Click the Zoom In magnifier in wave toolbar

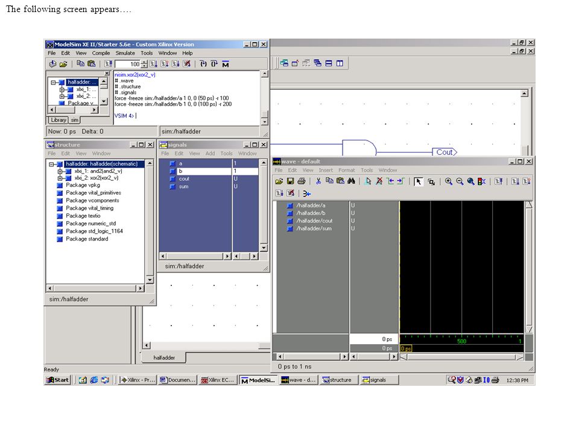tap(449, 181)
